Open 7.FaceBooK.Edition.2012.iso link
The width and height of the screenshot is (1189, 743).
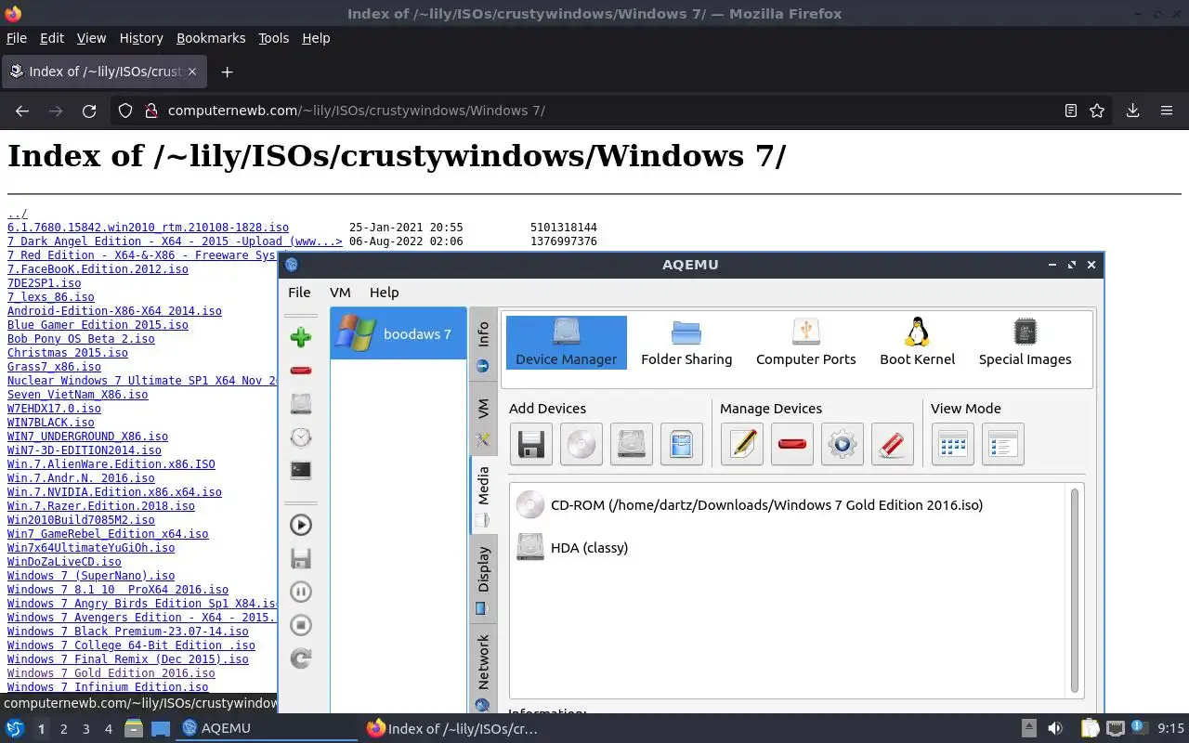point(98,269)
